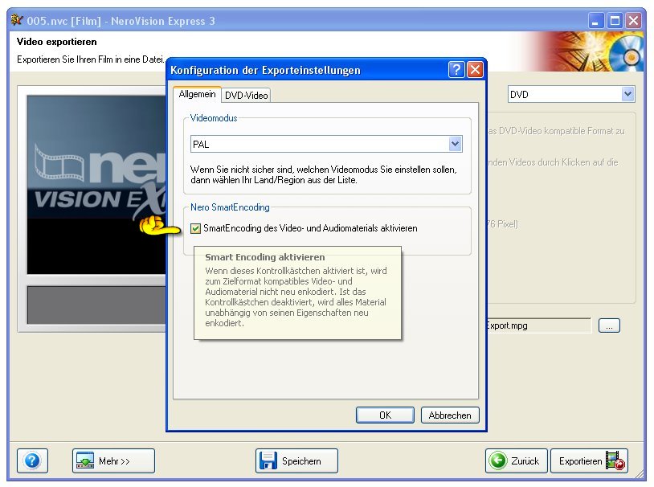
Task: Click the dialog help question mark button
Action: click(456, 70)
